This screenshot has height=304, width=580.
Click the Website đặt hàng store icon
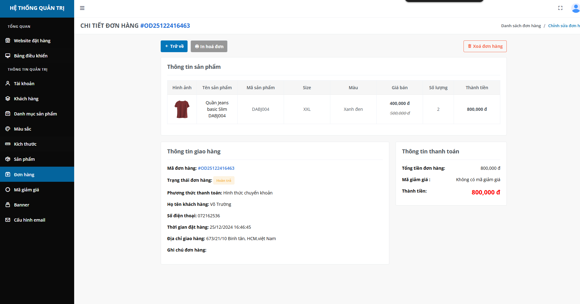tap(8, 40)
